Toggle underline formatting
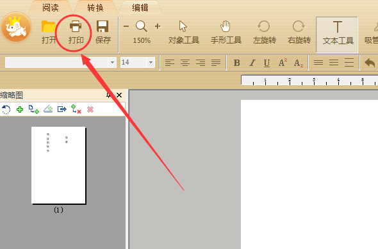The width and height of the screenshot is (378, 249). click(267, 63)
